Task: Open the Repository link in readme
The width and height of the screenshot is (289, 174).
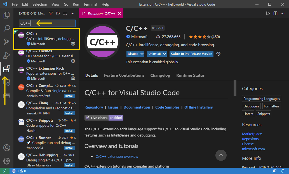Action: click(94, 107)
